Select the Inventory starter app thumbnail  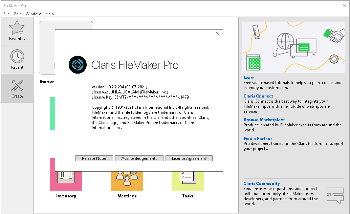(x=66, y=181)
